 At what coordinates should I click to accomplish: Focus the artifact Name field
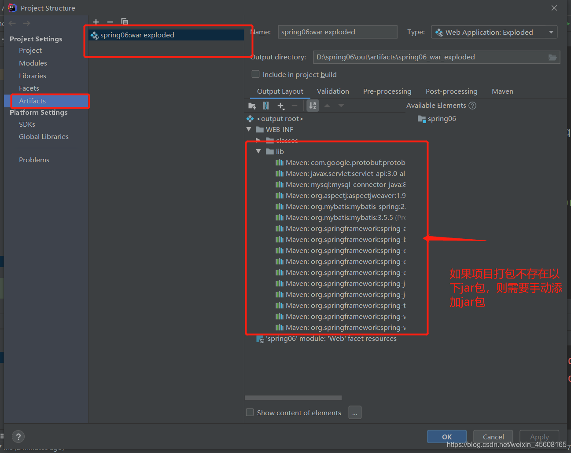337,32
